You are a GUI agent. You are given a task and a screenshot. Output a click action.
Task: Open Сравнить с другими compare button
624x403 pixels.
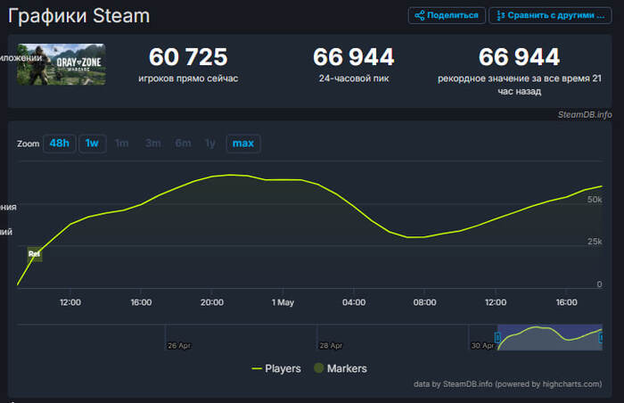pos(550,15)
